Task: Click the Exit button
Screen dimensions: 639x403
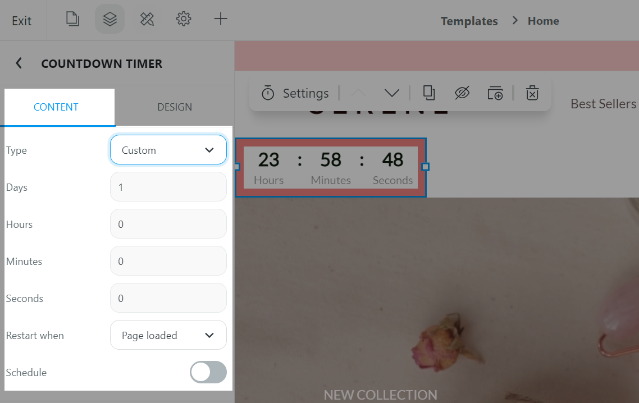Action: (21, 21)
